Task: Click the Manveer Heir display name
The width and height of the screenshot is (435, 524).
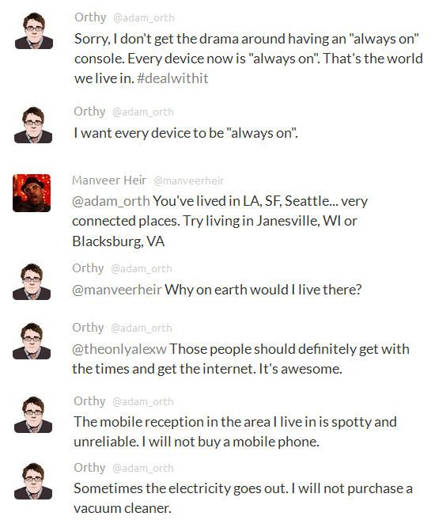Action: pyautogui.click(x=109, y=180)
